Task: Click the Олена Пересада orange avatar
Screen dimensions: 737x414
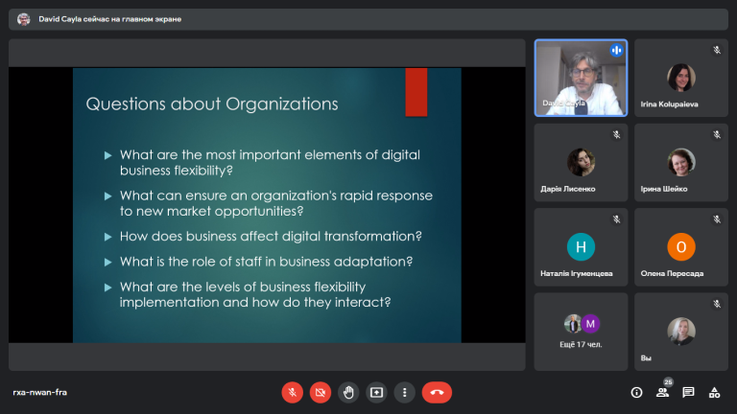Action: 681,247
